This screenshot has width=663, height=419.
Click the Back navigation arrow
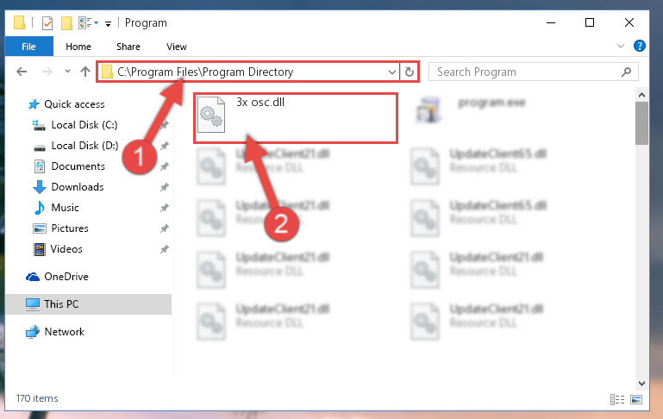22,72
